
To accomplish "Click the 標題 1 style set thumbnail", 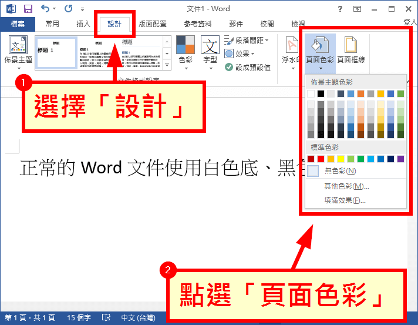I will click(x=56, y=53).
